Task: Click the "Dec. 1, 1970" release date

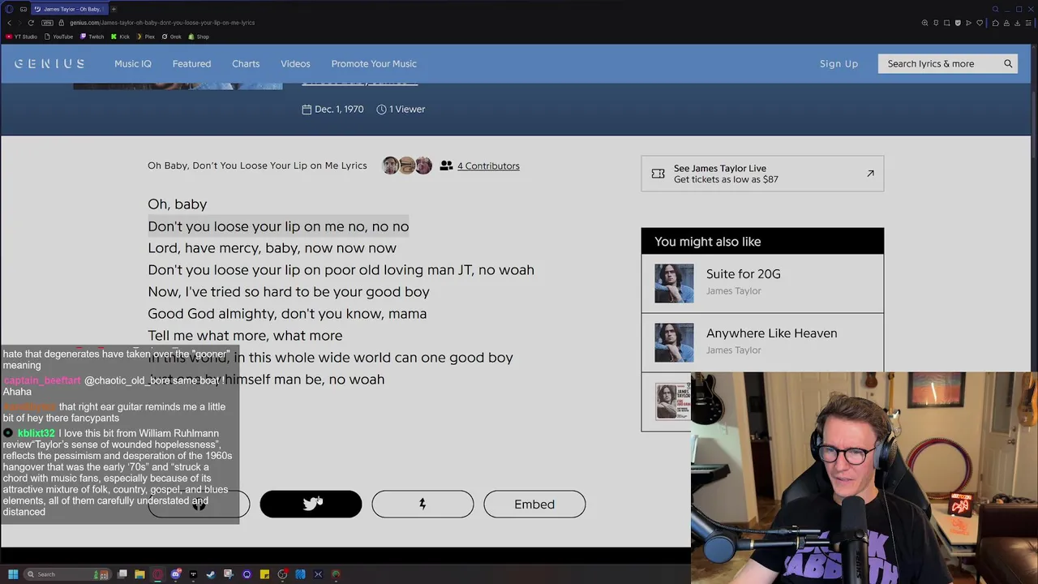Action: coord(339,109)
